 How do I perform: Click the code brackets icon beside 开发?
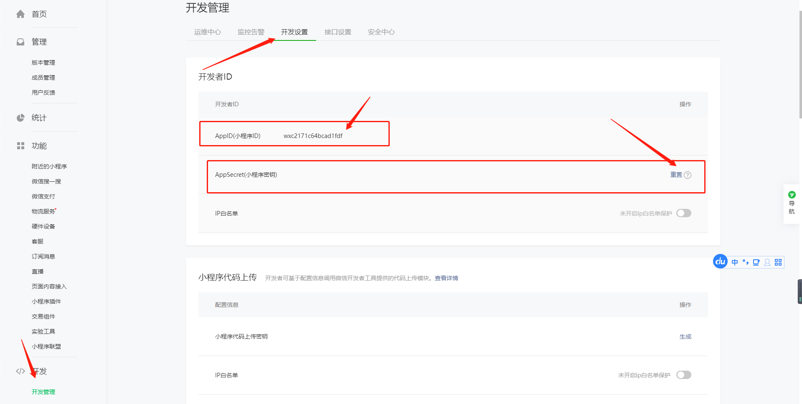[20, 371]
